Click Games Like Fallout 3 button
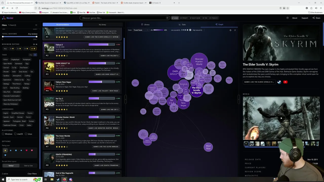 point(109,56)
